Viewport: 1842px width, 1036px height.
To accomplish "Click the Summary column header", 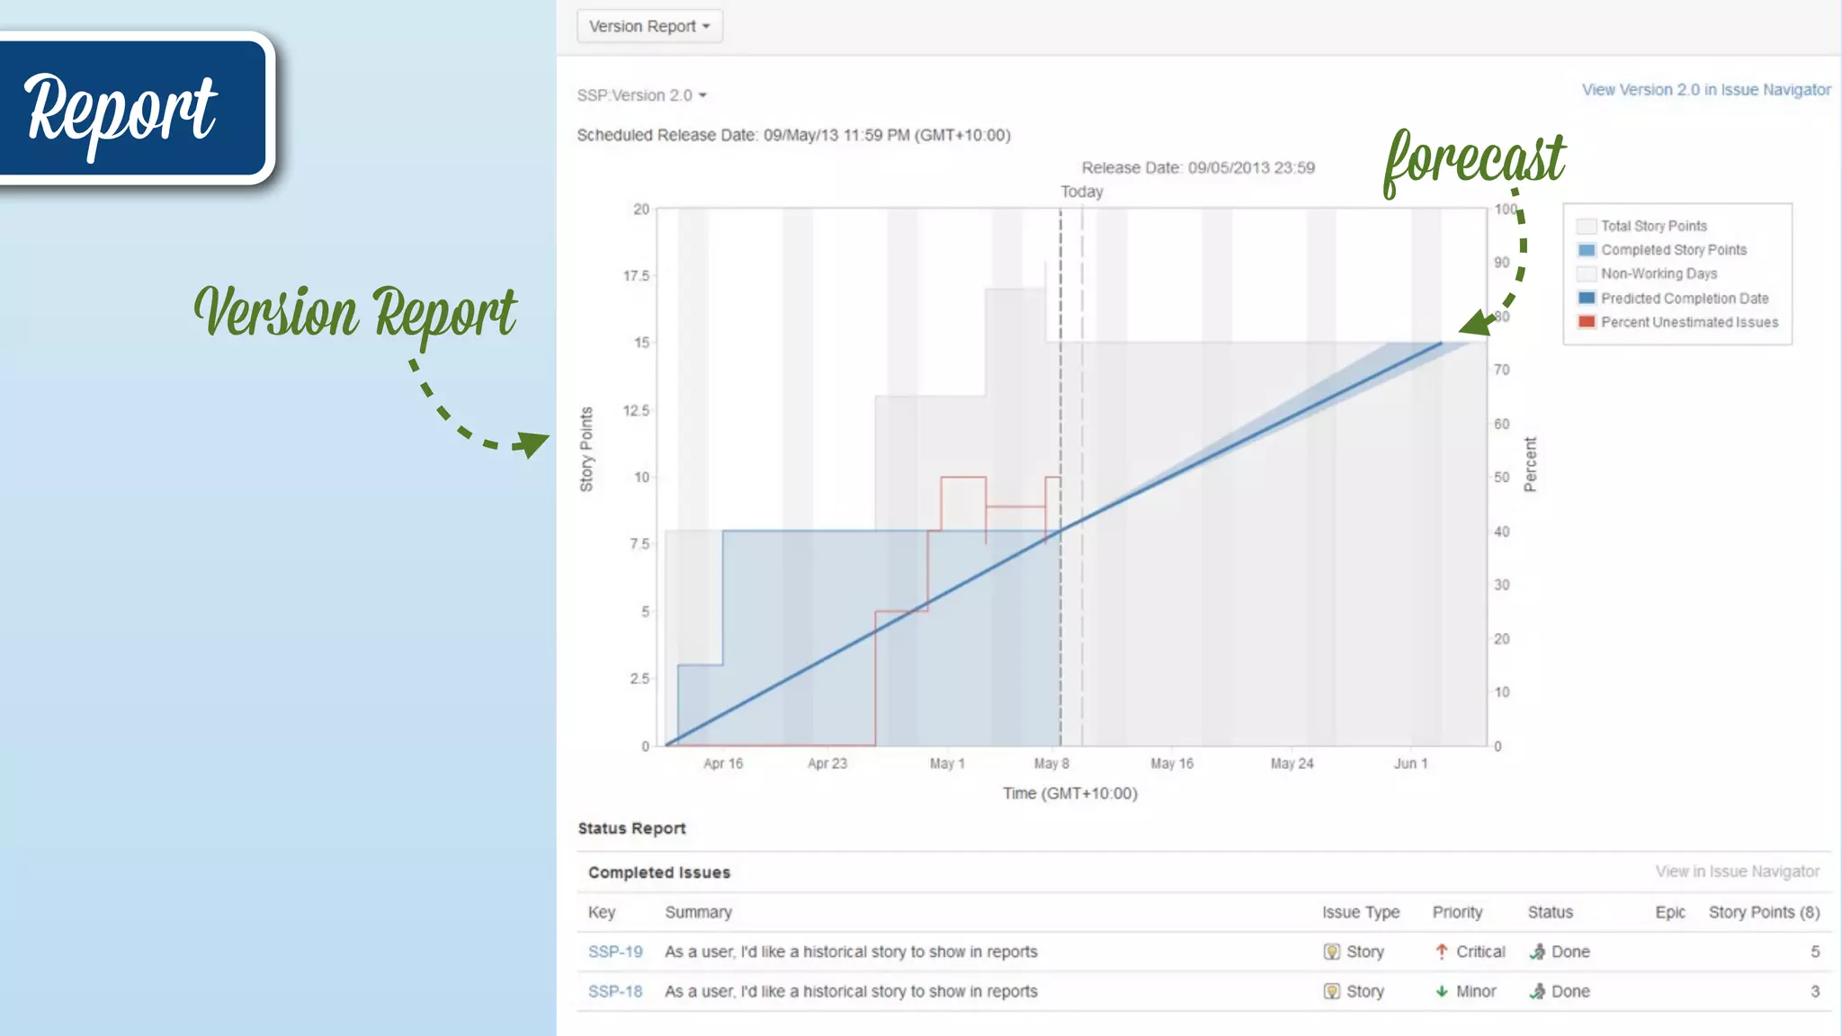I will pos(698,912).
